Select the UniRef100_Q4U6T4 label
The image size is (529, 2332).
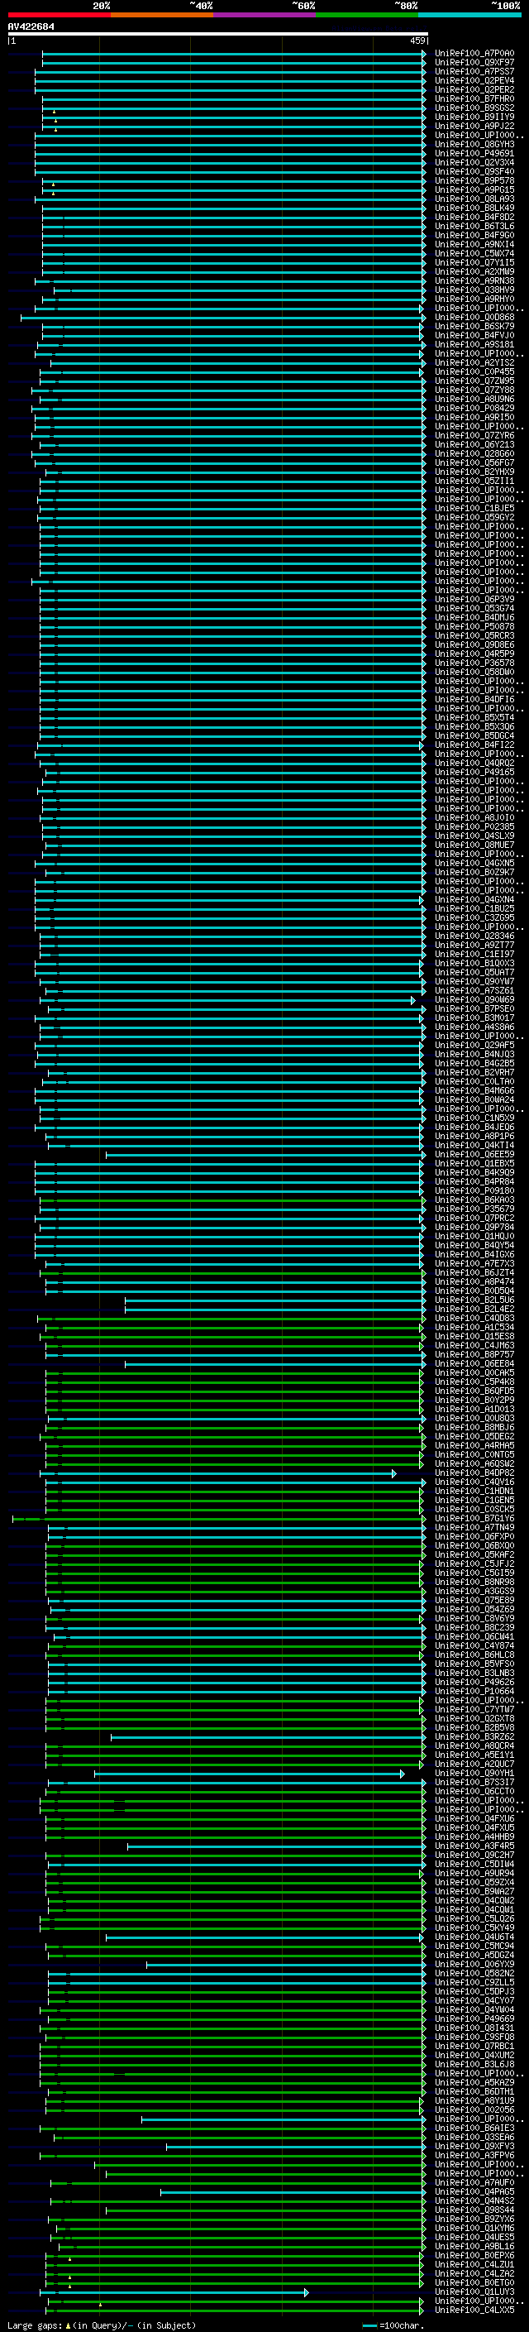click(474, 1937)
